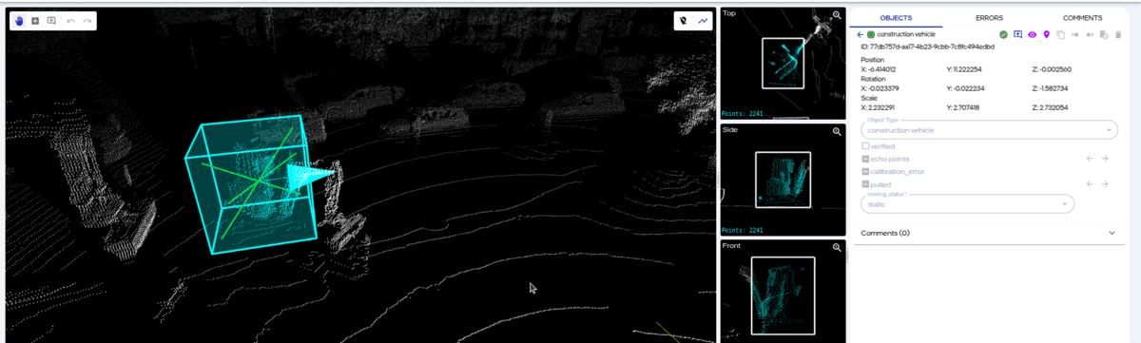Click the propagate forward icon
The image size is (1141, 343).
click(1089, 34)
